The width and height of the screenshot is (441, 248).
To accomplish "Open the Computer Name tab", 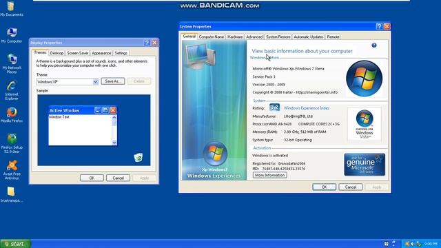I will click(x=212, y=37).
